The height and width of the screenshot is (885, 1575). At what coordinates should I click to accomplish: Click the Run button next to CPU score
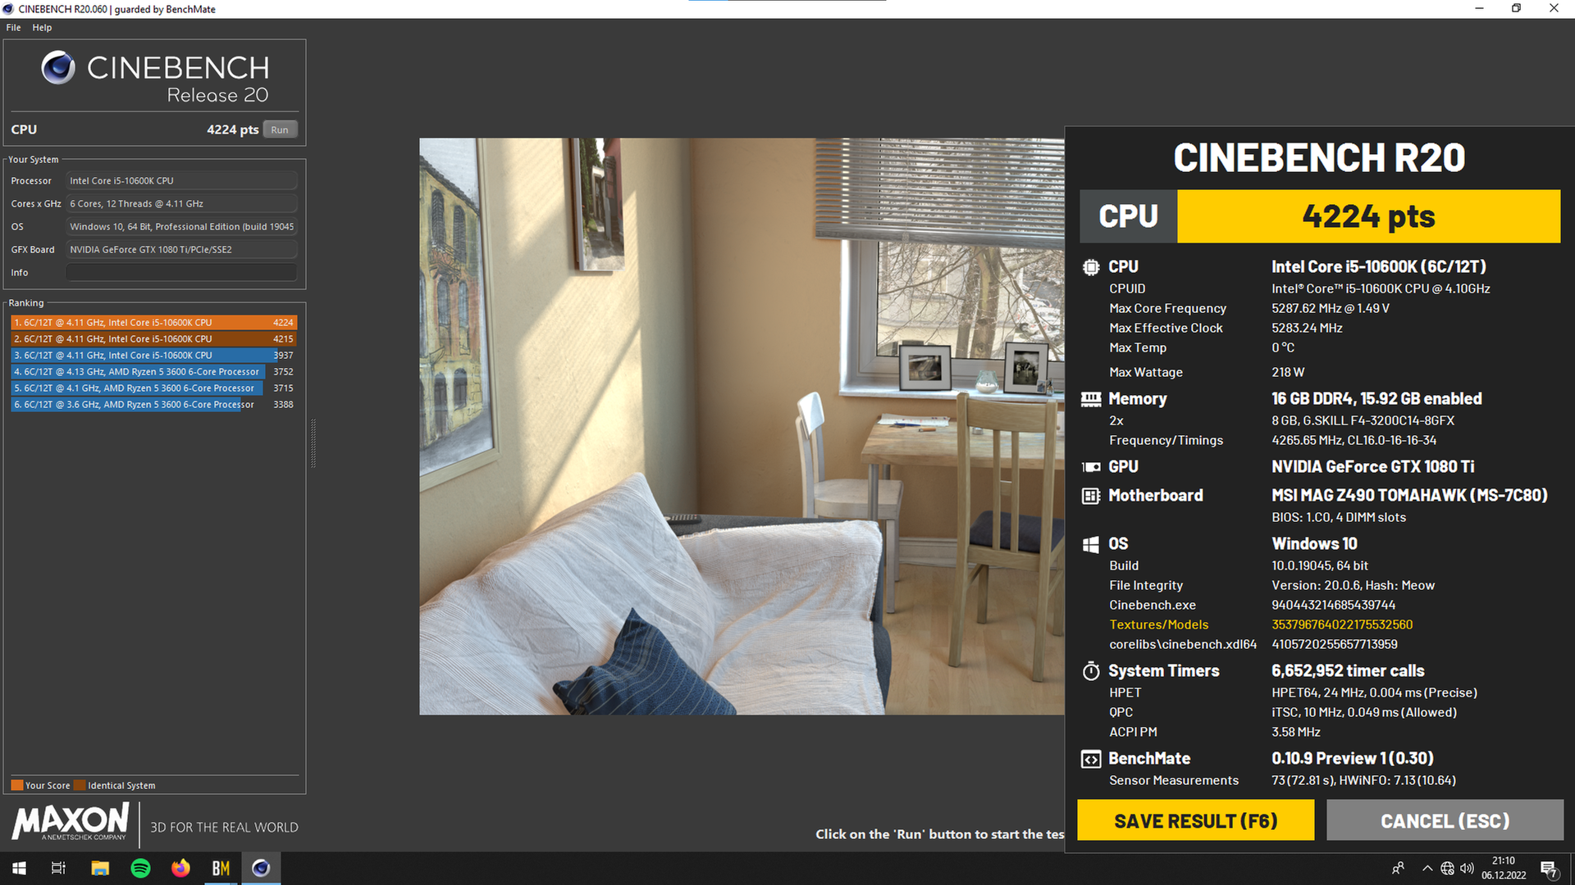pos(280,129)
